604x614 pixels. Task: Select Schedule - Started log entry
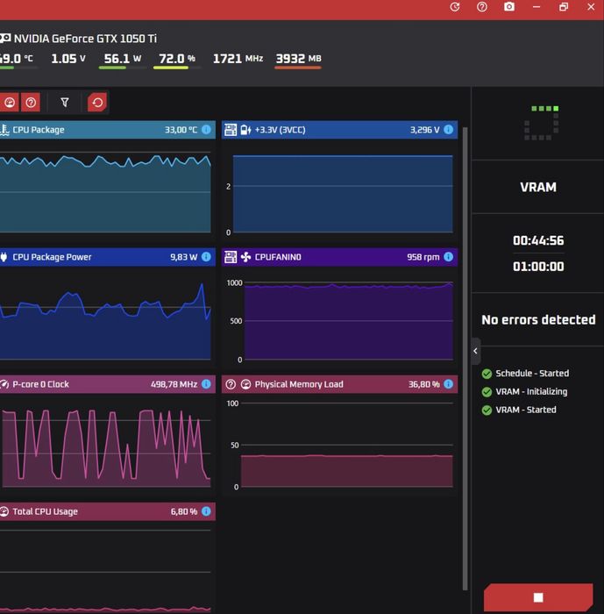point(525,373)
